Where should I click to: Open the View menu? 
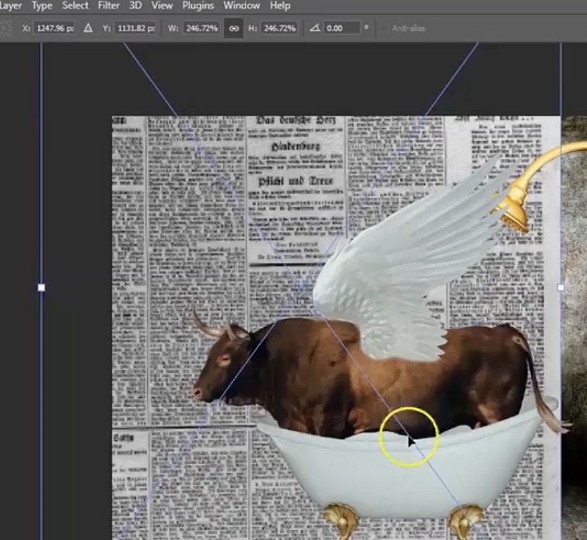[x=162, y=6]
